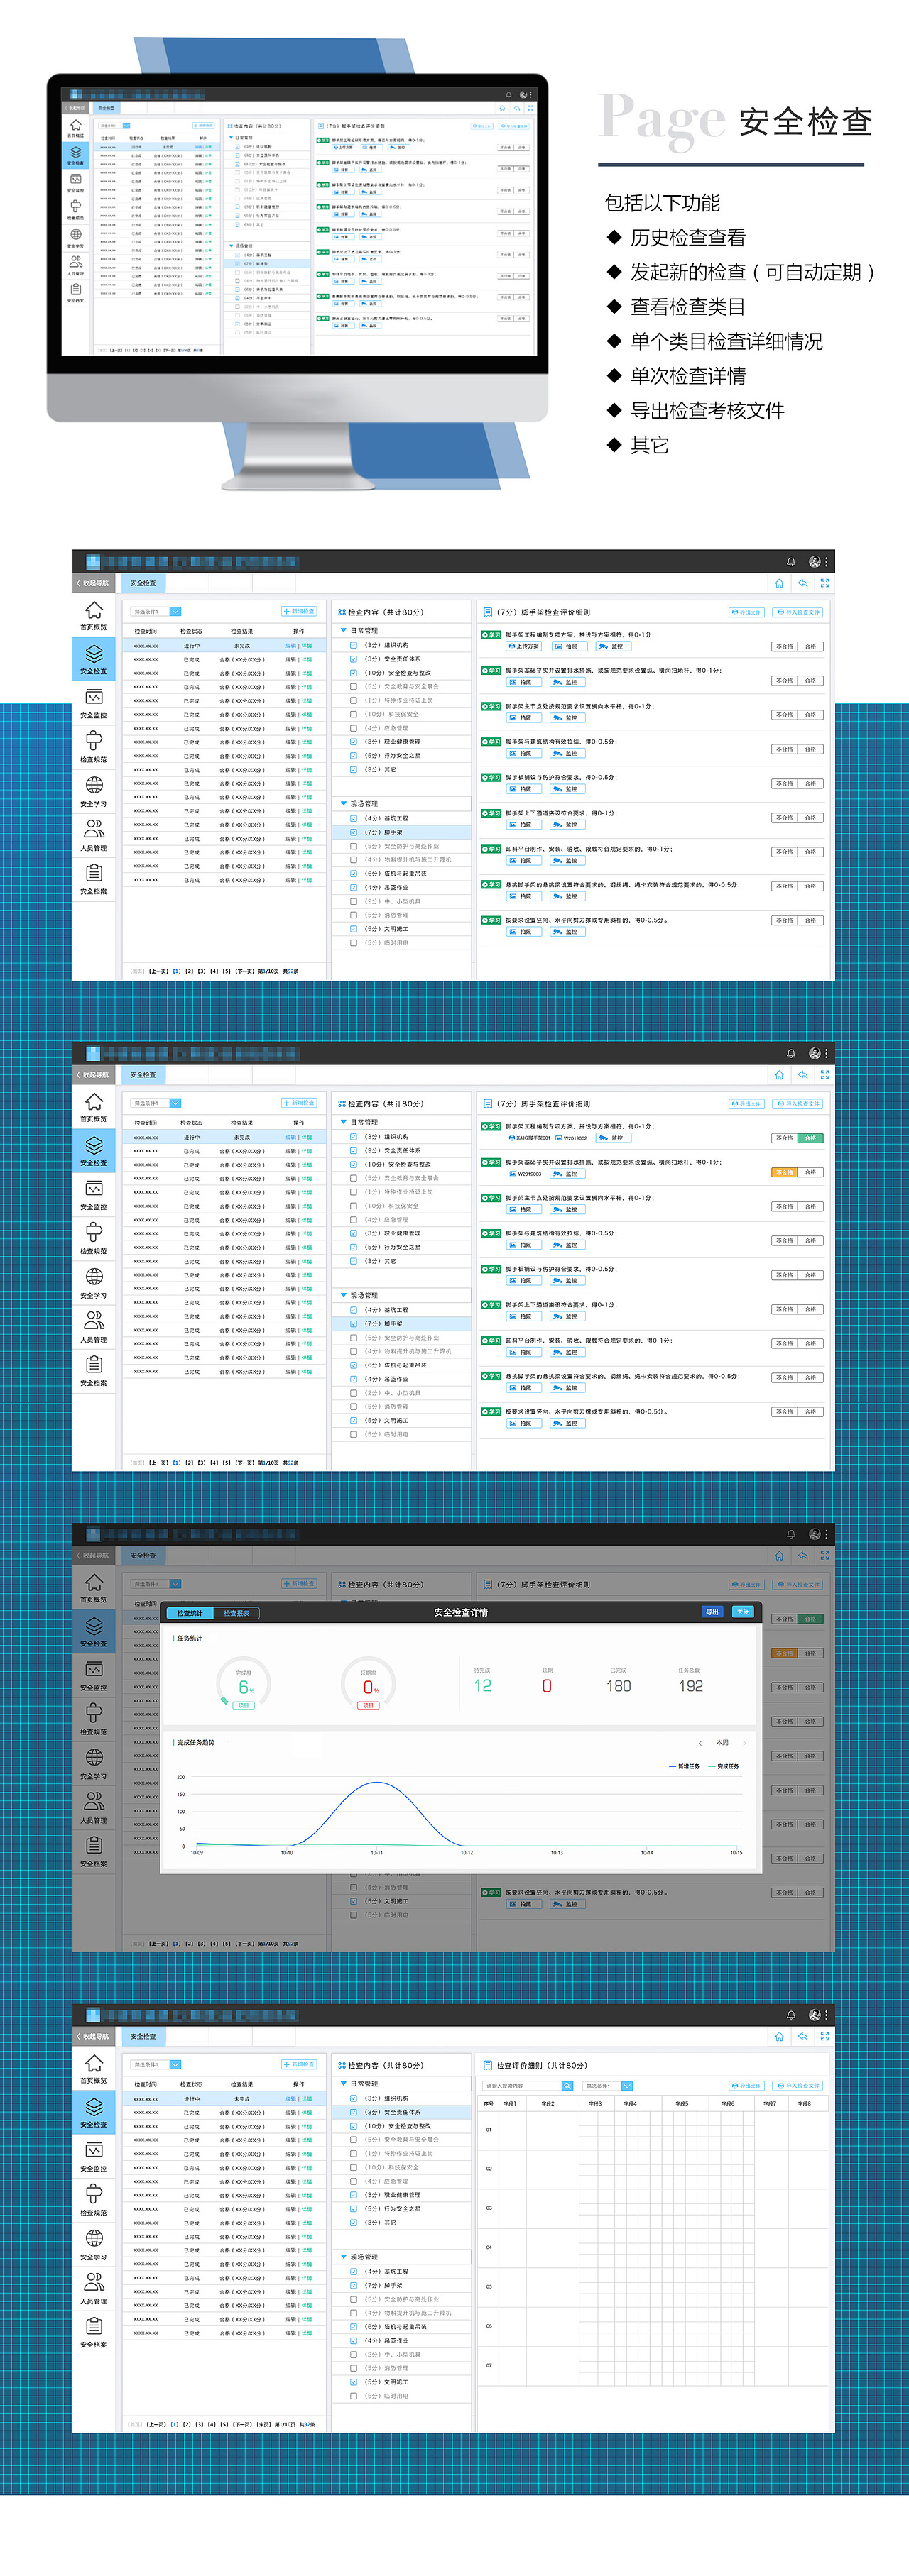Collapse 现场管理 group in first screen
909x2576 pixels.
(342, 804)
